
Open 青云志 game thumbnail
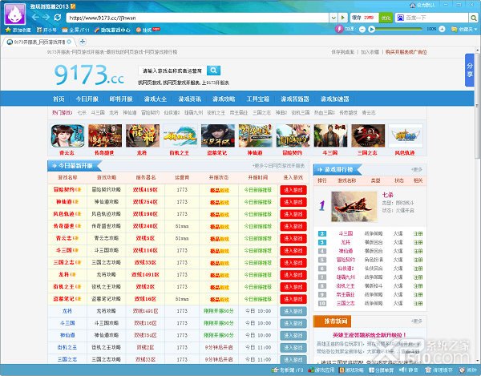[67, 135]
